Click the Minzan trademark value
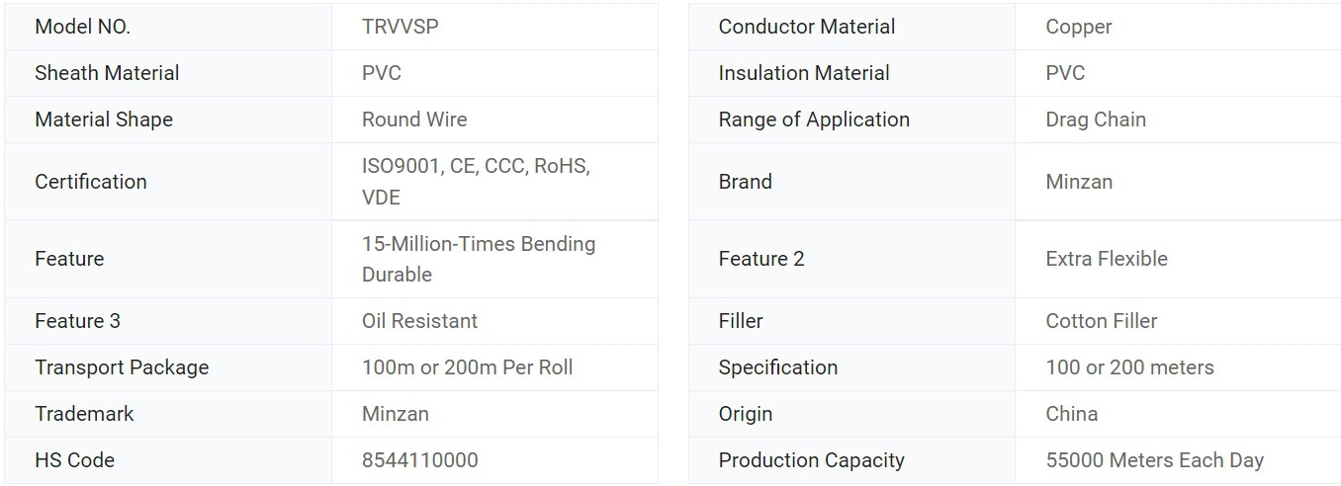Viewport: 1341px width, 486px height. coord(396,414)
